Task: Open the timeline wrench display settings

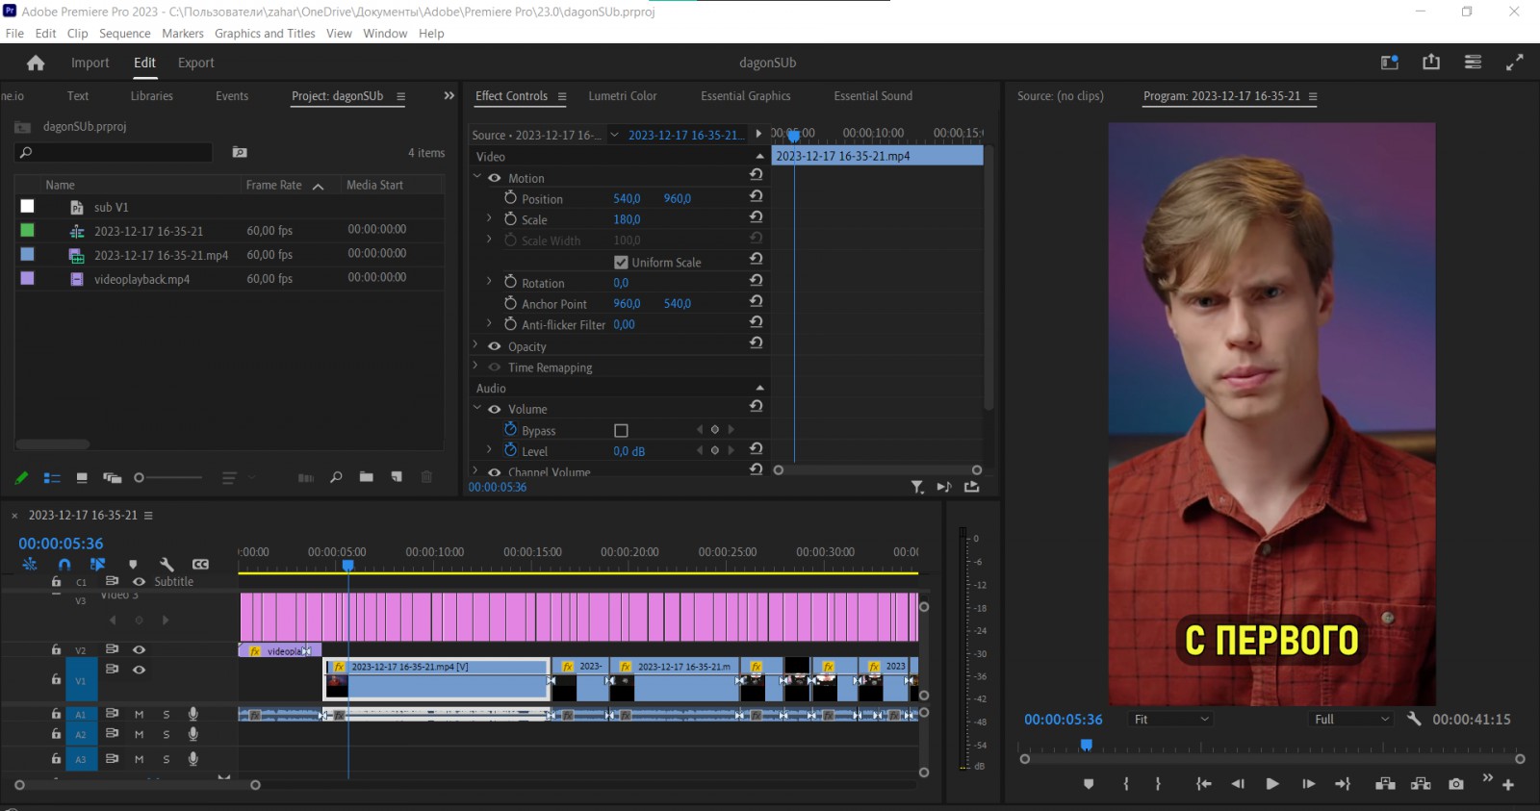Action: click(167, 565)
